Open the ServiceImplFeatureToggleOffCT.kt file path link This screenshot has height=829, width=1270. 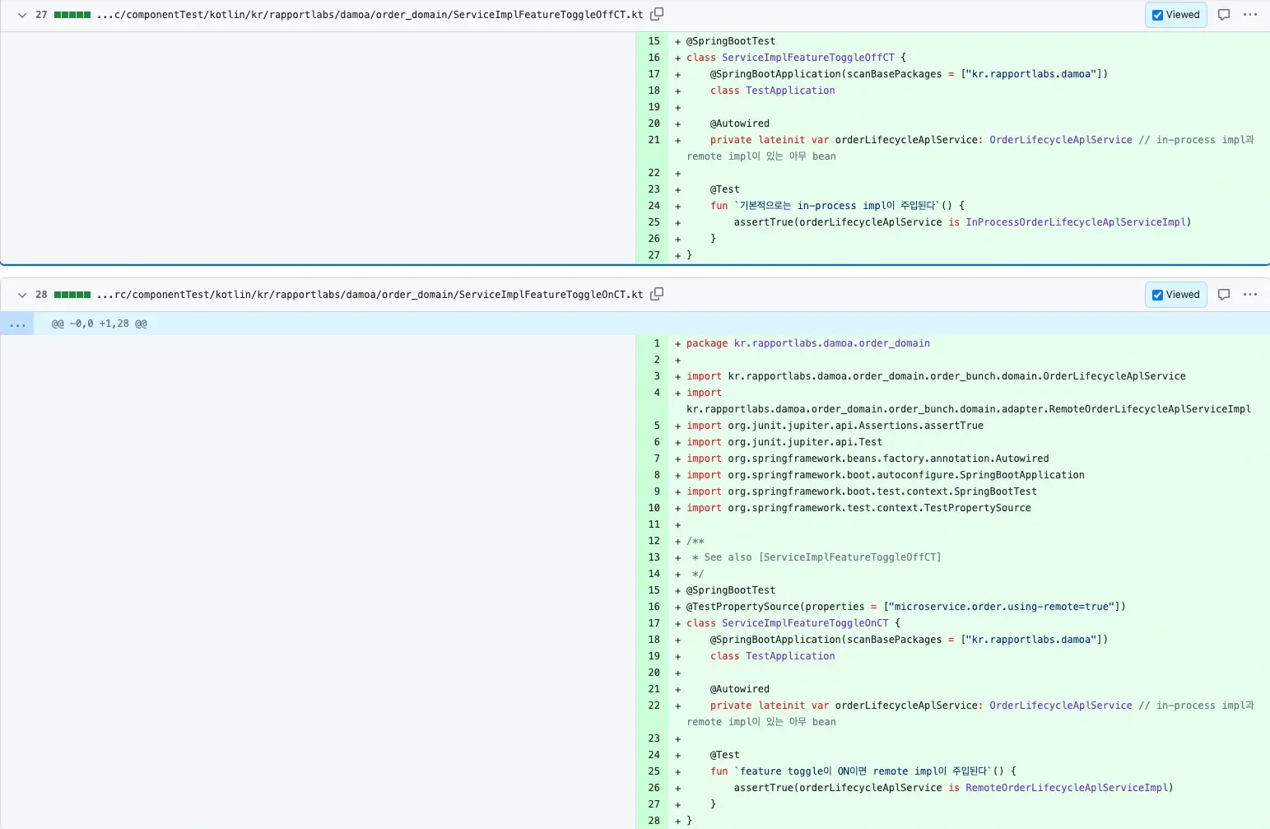coord(370,15)
